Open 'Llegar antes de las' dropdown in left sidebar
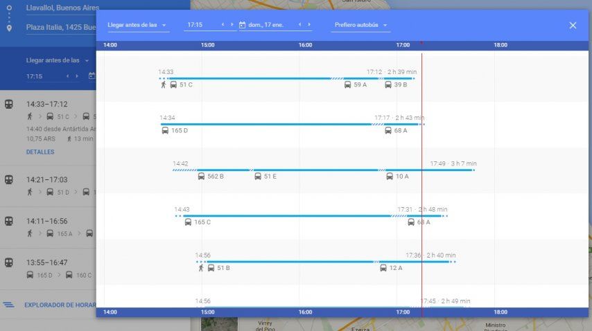592x331 pixels. tap(58, 60)
